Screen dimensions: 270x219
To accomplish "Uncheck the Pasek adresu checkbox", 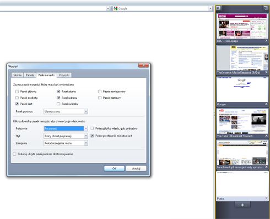I will tap(58, 98).
